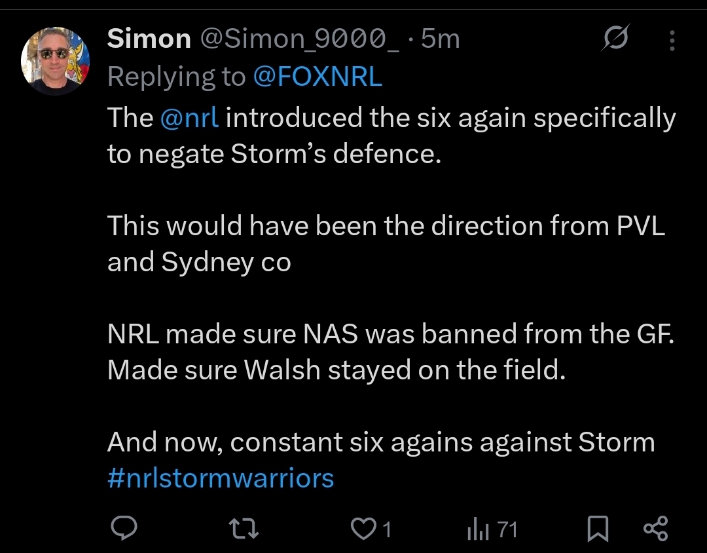Image resolution: width=707 pixels, height=553 pixels.
Task: Open the @nrl mention in the tweet
Action: 189,118
